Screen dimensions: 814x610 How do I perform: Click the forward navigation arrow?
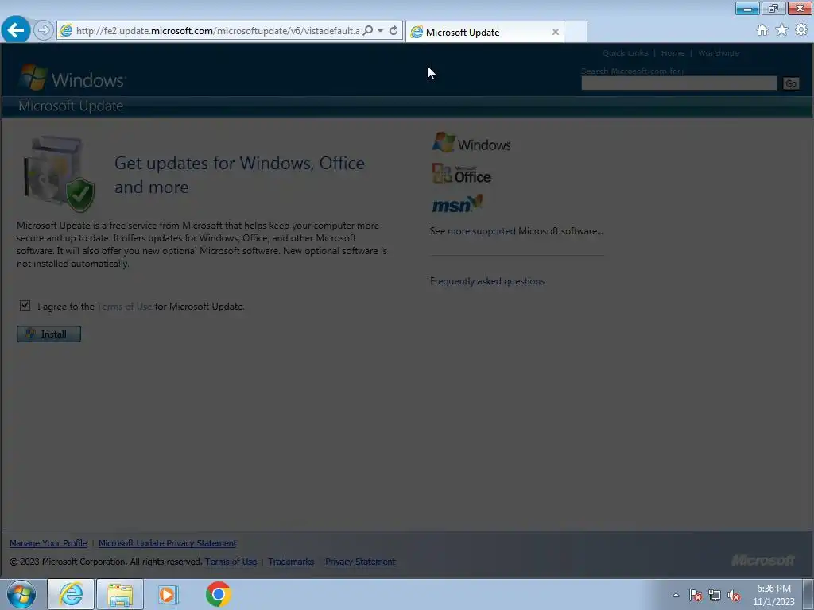(x=44, y=30)
